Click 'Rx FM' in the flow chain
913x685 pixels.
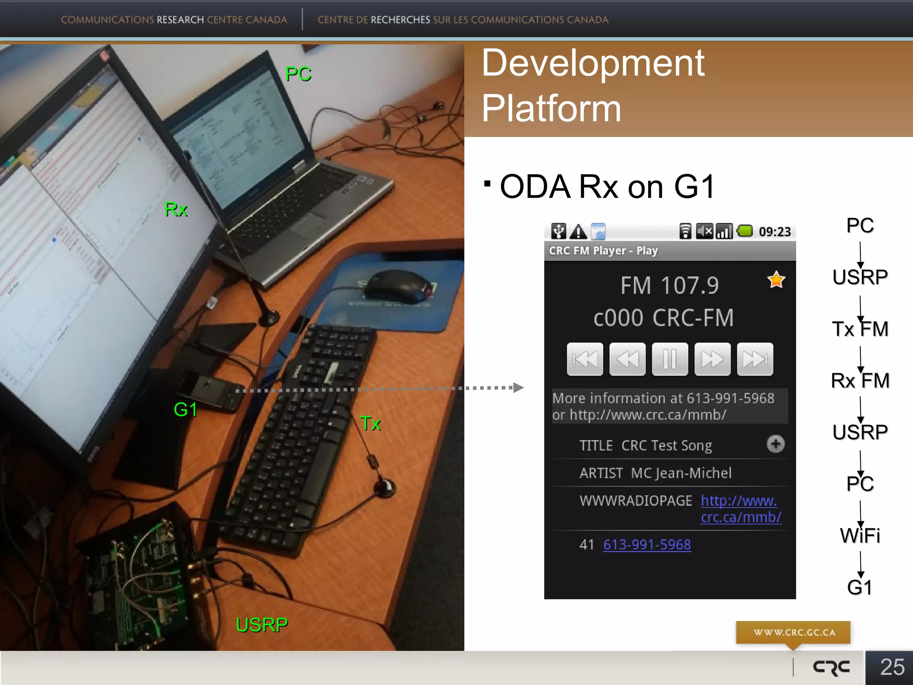point(860,380)
